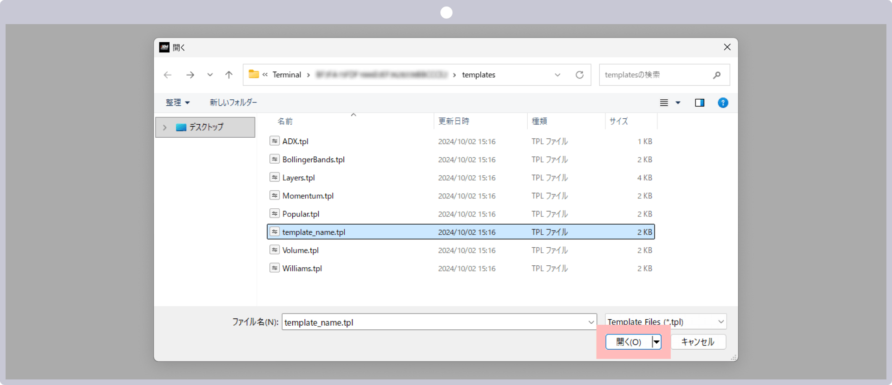Viewport: 892px width, 385px height.
Task: Open help via the question mark icon
Action: pyautogui.click(x=723, y=103)
